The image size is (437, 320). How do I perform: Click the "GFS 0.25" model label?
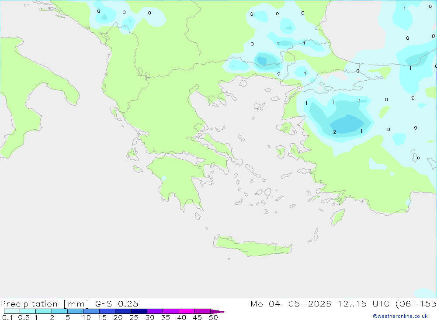pyautogui.click(x=117, y=303)
